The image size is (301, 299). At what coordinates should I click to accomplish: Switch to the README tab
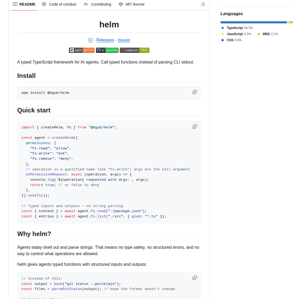click(x=24, y=4)
